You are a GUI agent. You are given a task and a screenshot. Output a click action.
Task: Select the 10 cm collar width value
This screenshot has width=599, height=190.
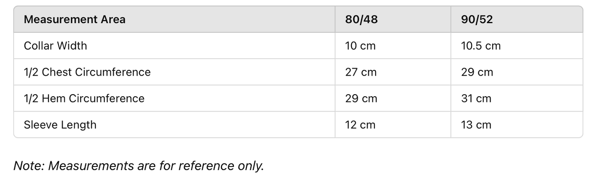click(x=360, y=45)
